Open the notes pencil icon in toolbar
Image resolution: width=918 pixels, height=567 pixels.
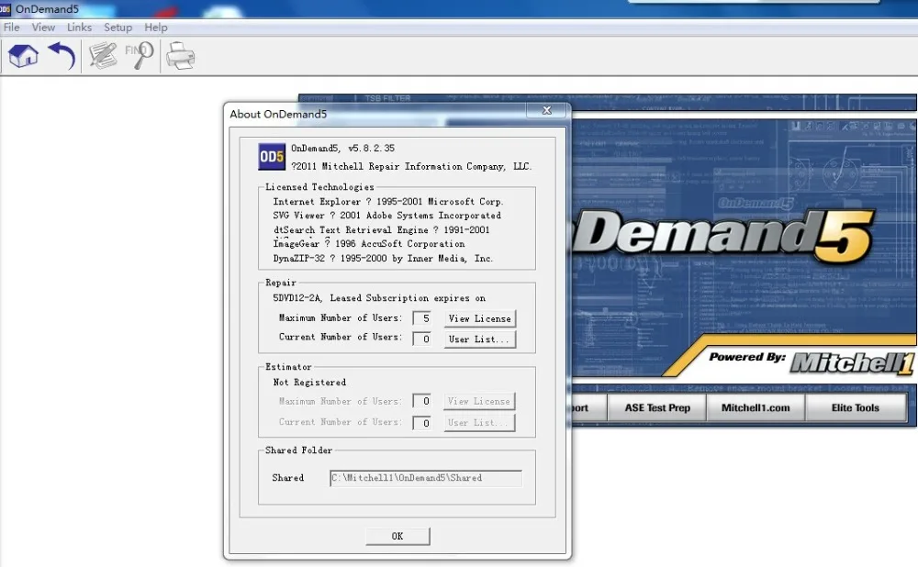coord(103,56)
